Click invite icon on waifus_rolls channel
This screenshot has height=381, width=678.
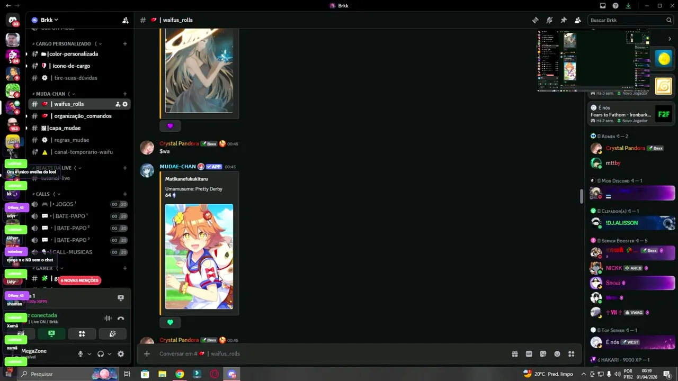[x=118, y=104]
